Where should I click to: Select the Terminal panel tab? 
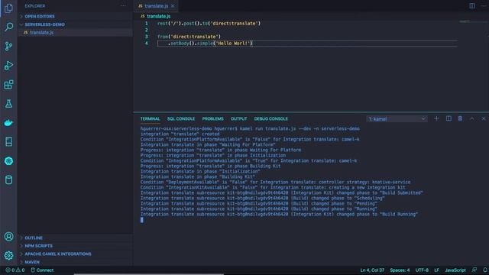tap(150, 119)
